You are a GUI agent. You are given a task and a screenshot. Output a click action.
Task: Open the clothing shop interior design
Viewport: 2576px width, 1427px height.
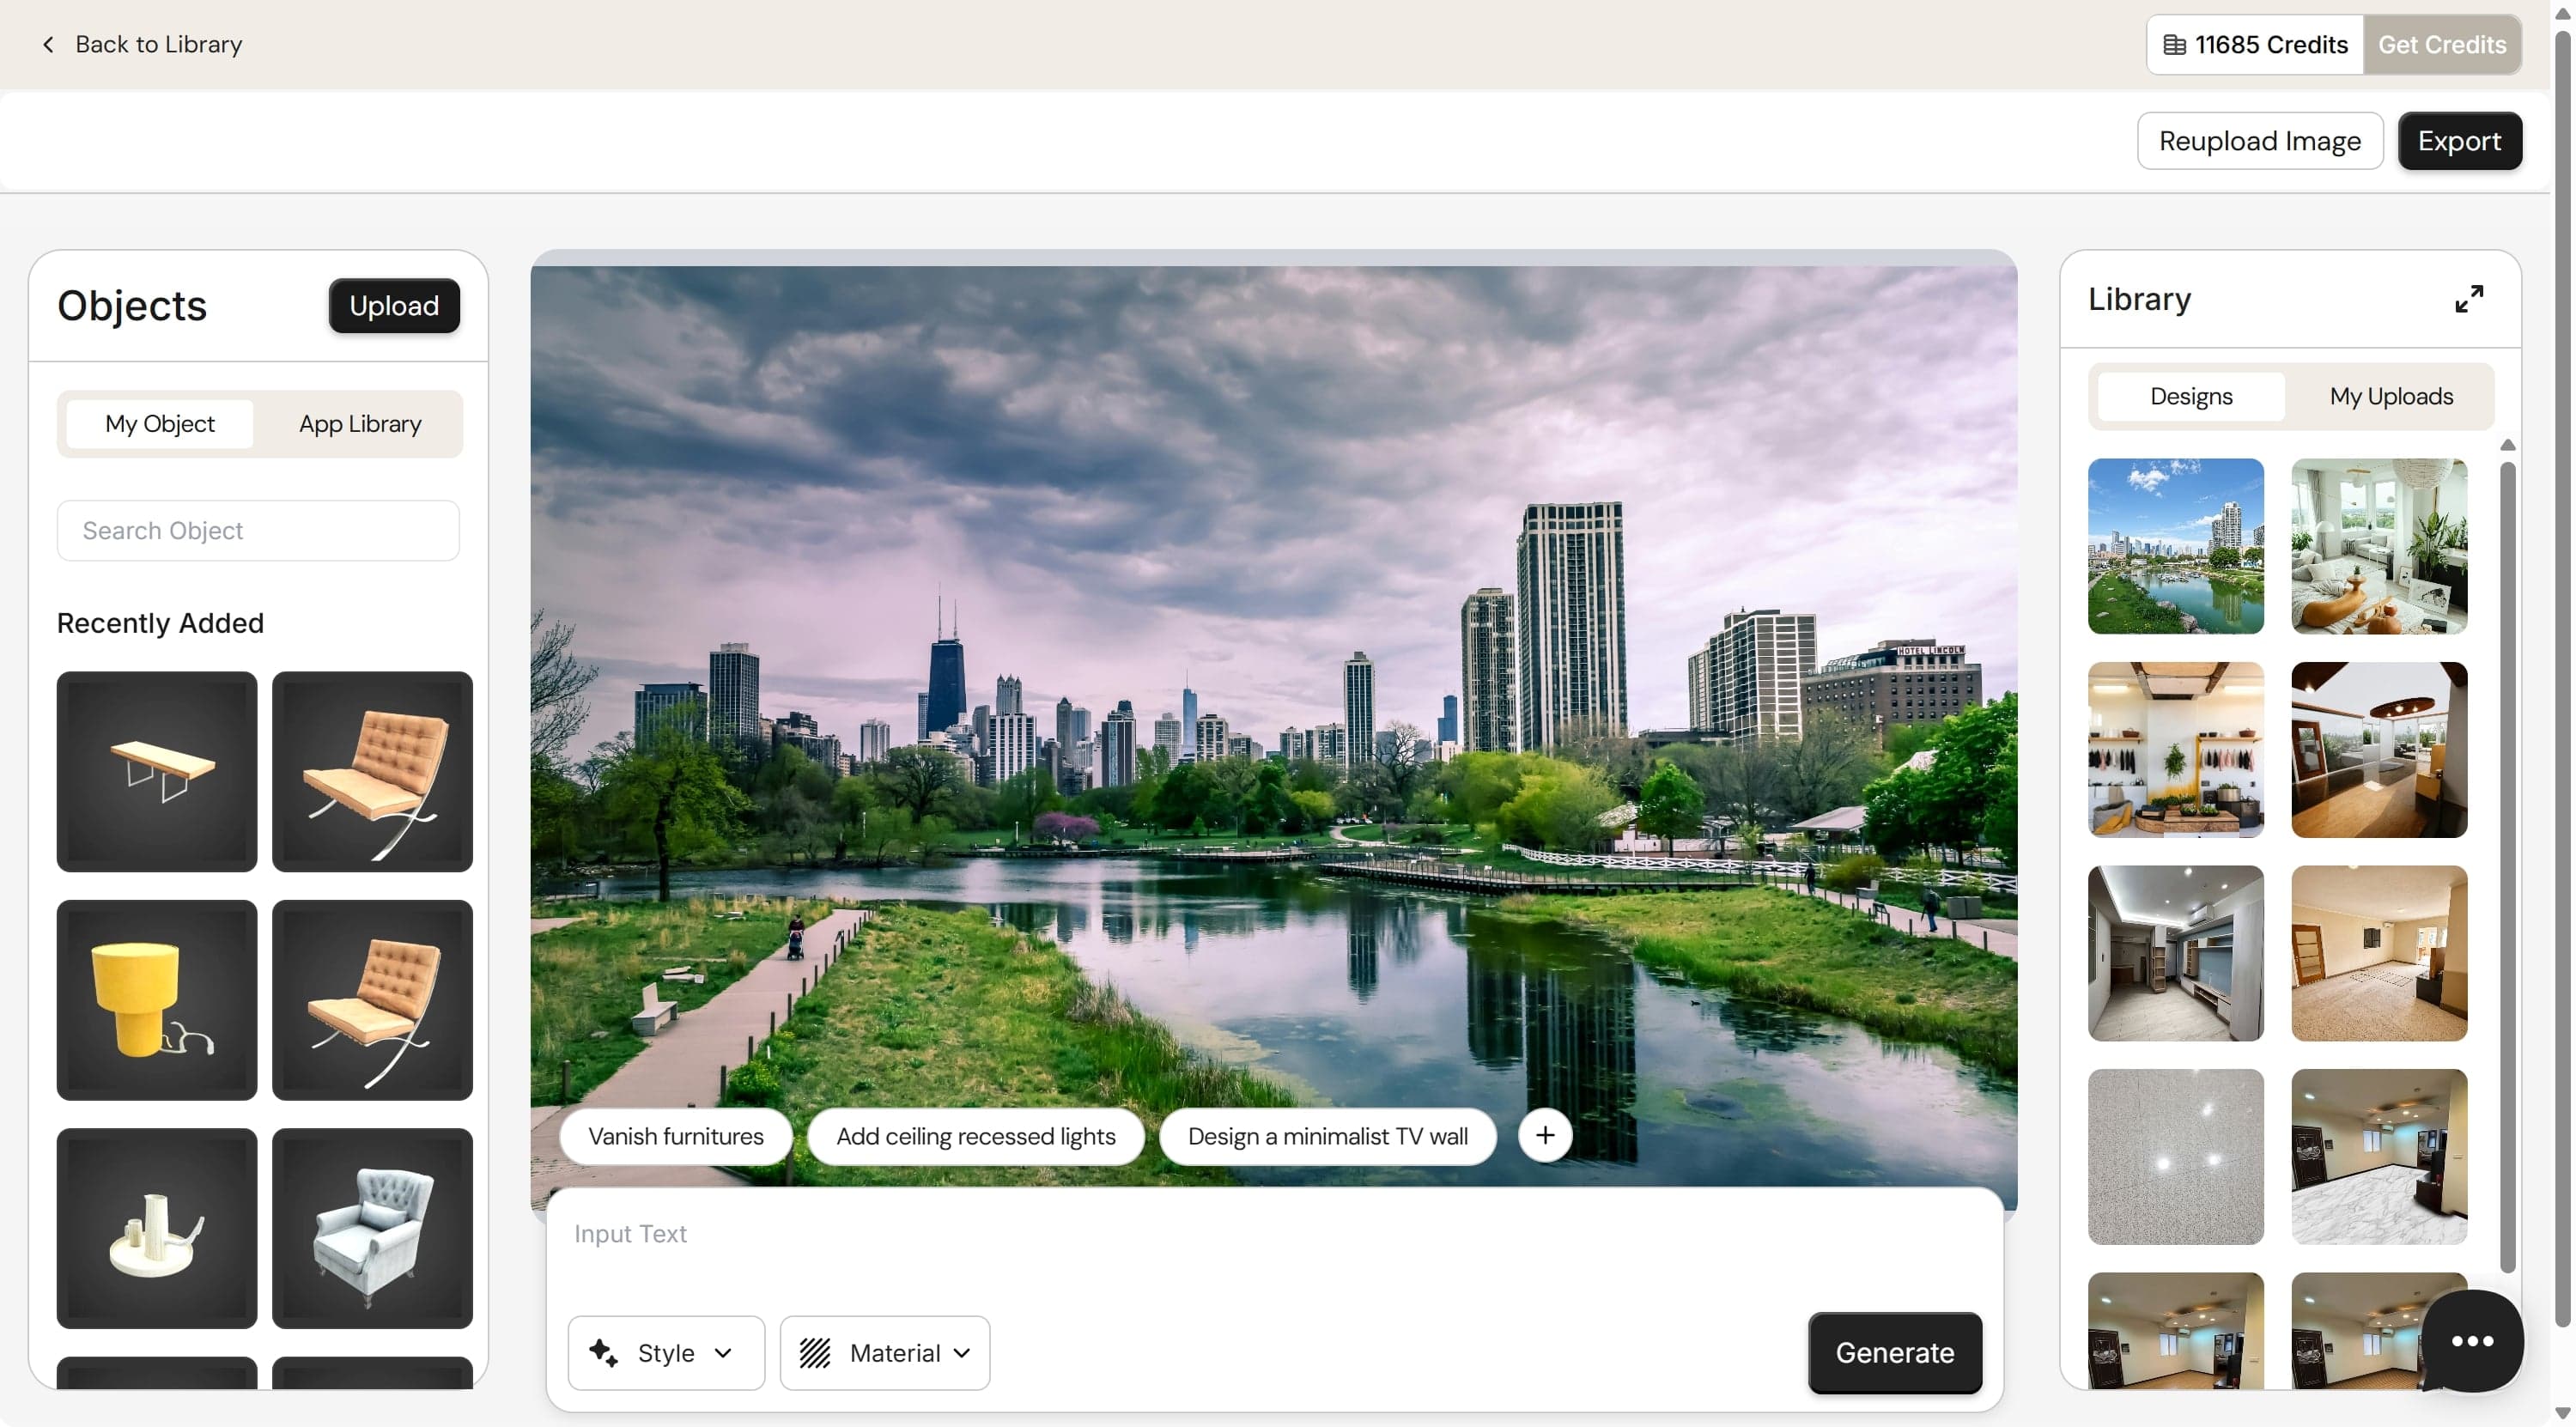click(2175, 749)
